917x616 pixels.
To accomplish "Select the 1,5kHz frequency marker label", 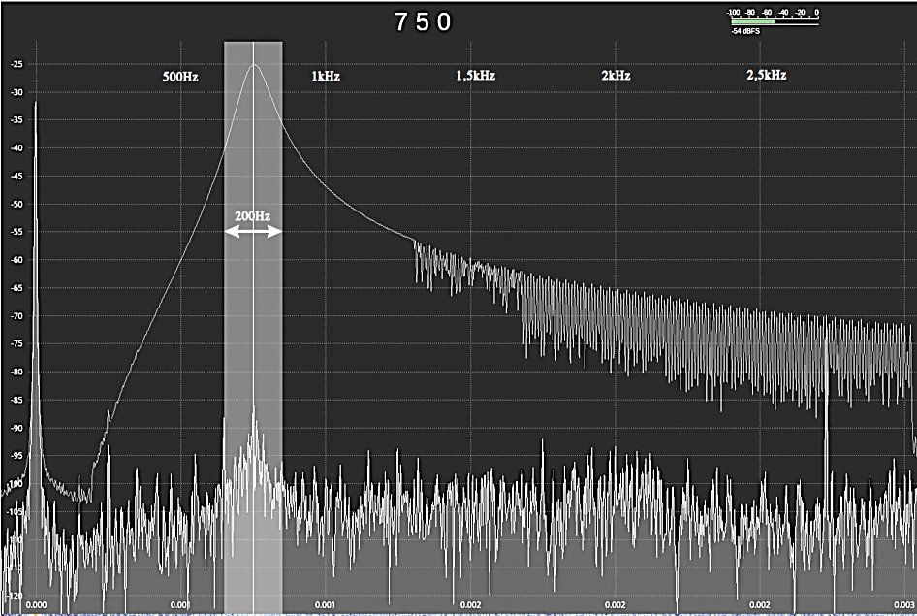I will pos(475,76).
